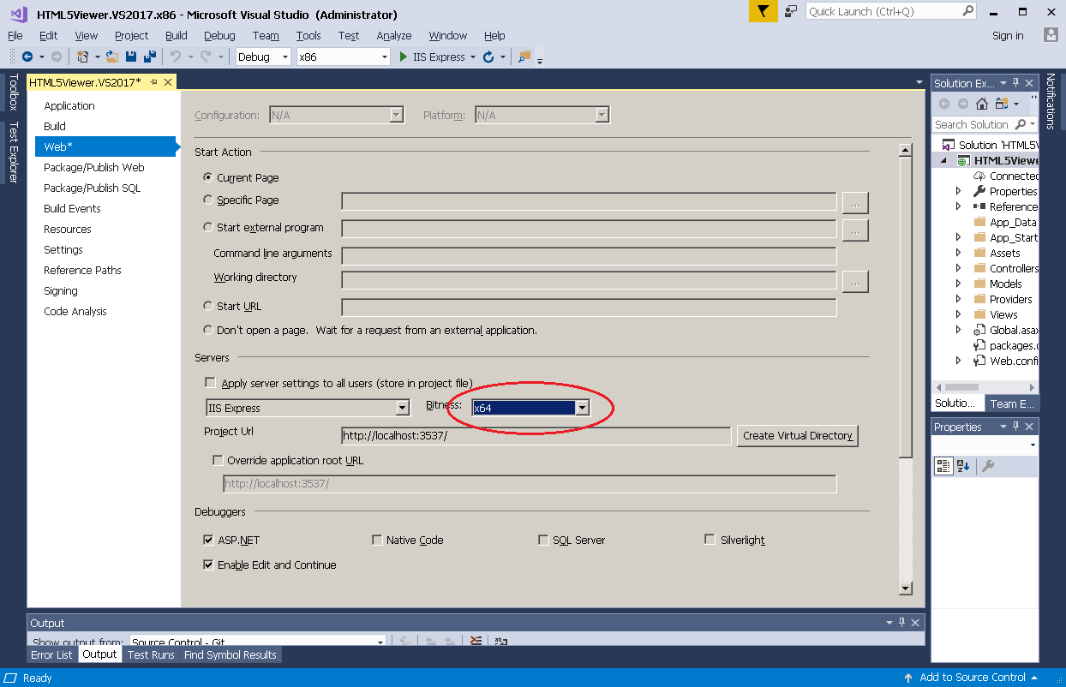
Task: Click the auto-hide pin on Output panel
Action: 902,623
